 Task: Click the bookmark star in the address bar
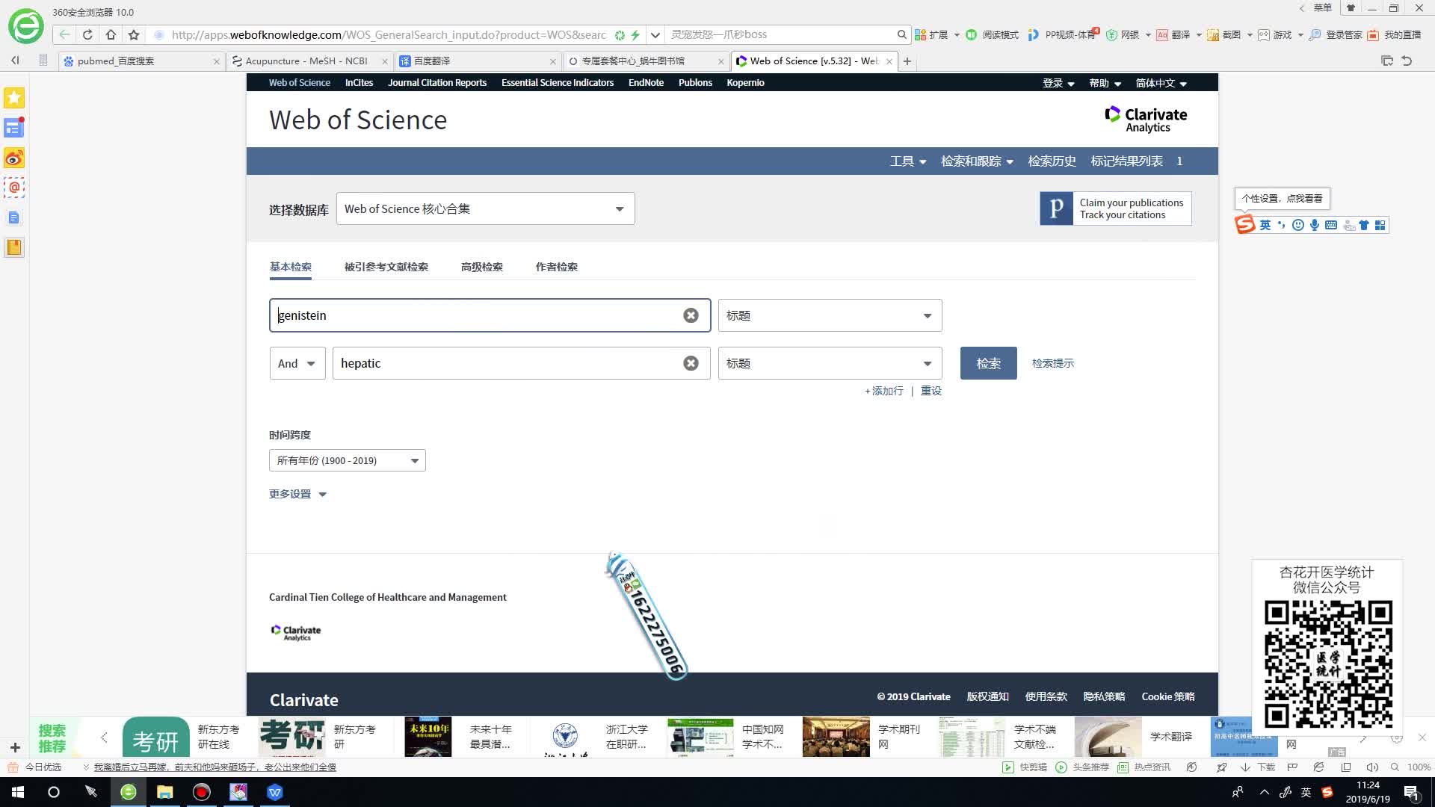coord(134,34)
